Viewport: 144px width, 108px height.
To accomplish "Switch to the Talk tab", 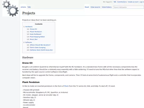I will pos(29,7).
